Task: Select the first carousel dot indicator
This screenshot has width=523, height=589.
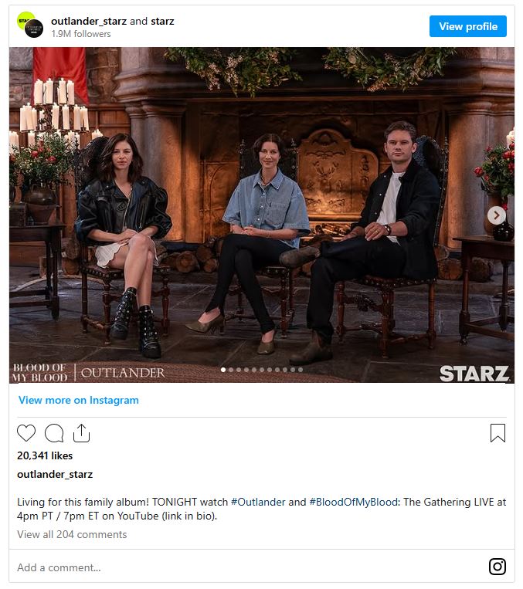Action: pyautogui.click(x=223, y=370)
